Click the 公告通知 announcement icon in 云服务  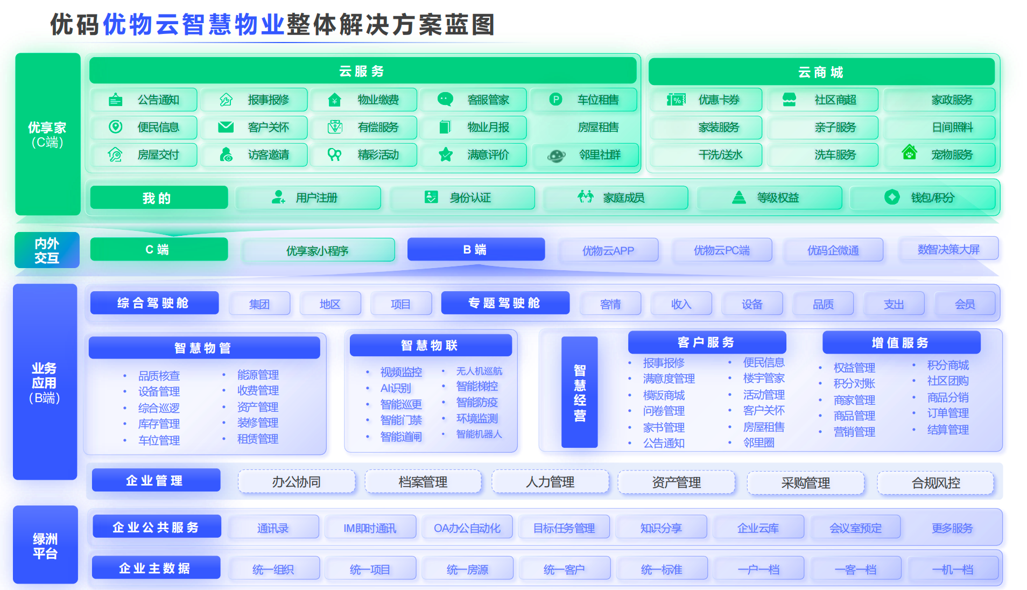tap(115, 100)
